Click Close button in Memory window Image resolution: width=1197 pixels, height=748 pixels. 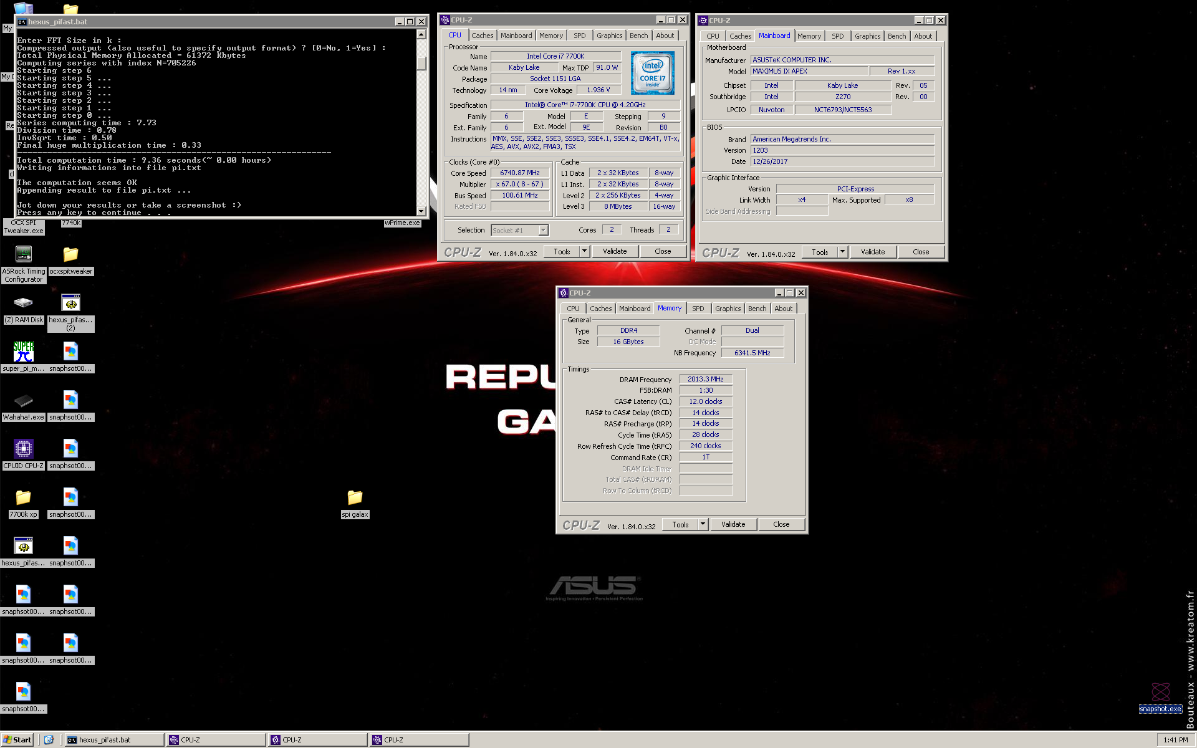pos(781,524)
